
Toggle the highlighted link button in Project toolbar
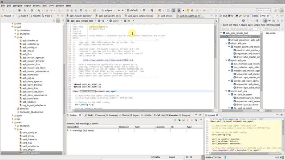coord(58,21)
